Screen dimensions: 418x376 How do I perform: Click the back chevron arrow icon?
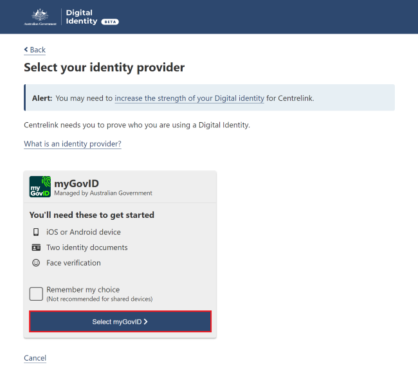pos(26,49)
